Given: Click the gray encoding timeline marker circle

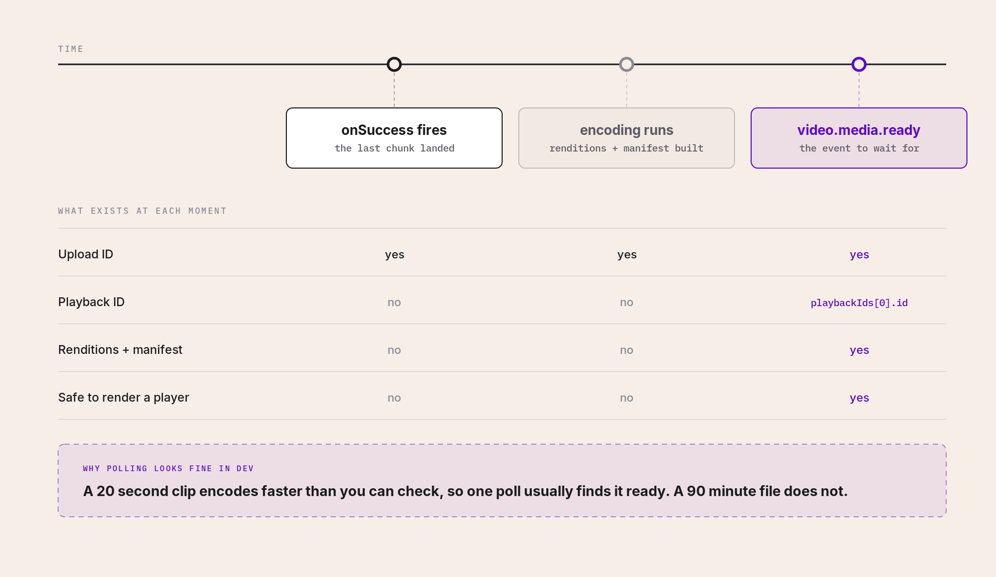Looking at the screenshot, I should tap(627, 64).
